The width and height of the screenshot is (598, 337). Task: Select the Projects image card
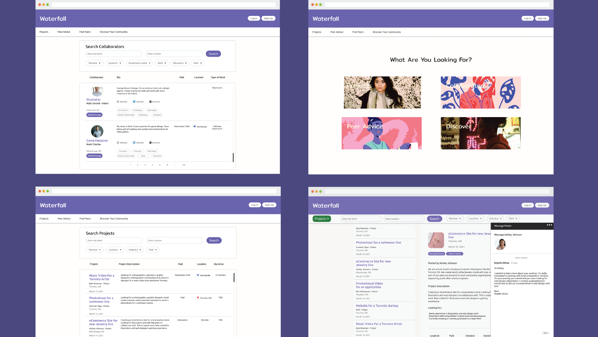click(x=382, y=93)
